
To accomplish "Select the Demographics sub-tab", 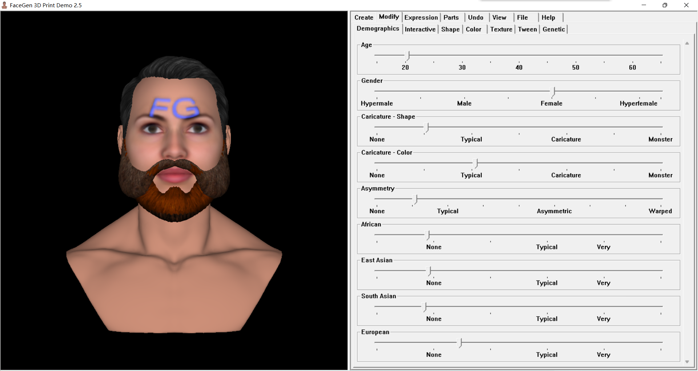I will tap(378, 28).
